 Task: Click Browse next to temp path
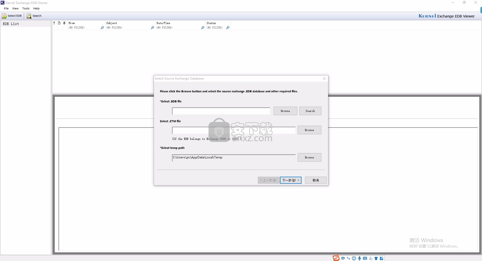click(x=309, y=157)
